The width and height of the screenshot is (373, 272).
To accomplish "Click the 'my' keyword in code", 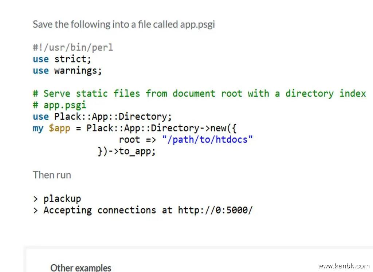I will 38,128.
